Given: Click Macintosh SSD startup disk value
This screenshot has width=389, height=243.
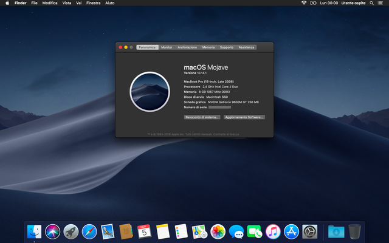Looking at the screenshot, I should click(217, 97).
